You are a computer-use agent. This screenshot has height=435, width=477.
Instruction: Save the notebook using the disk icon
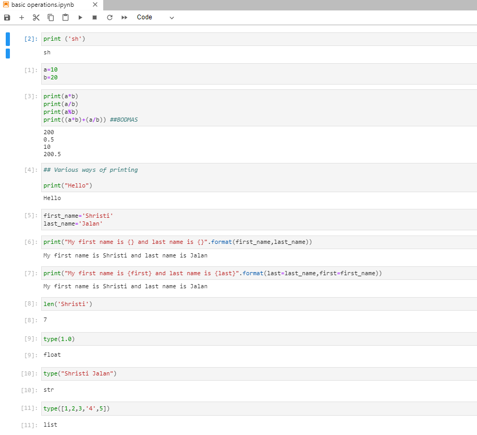(6, 17)
